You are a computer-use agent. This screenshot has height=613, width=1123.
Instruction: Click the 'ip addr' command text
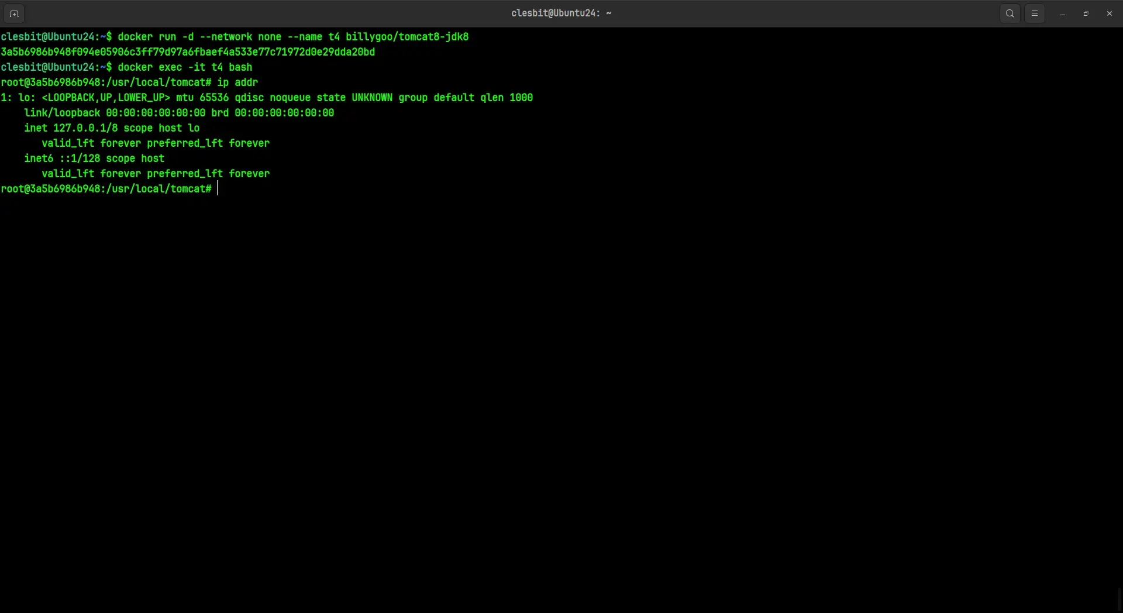(237, 82)
